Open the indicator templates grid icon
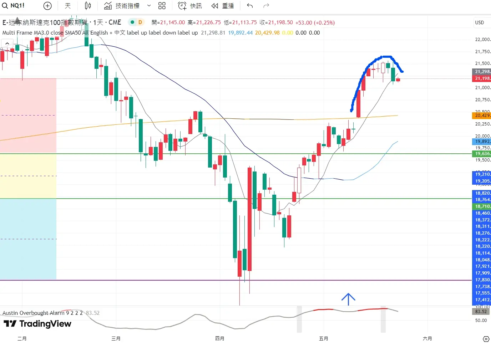 point(162,6)
